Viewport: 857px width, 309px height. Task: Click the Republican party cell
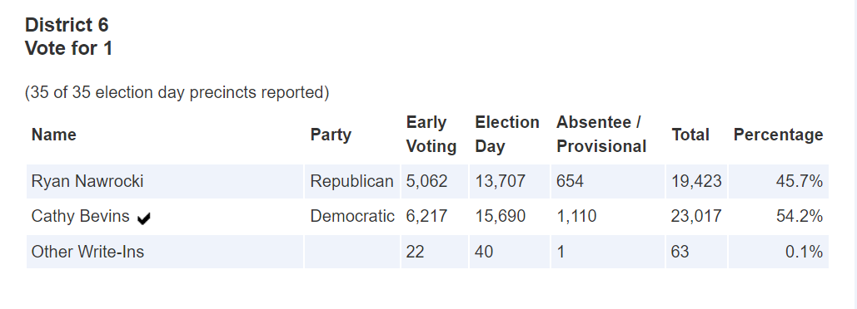(x=352, y=181)
